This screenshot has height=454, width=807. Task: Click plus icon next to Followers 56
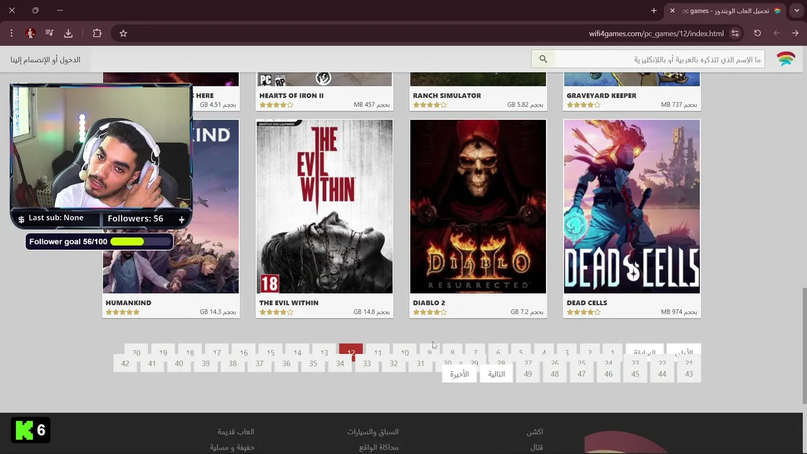[182, 219]
